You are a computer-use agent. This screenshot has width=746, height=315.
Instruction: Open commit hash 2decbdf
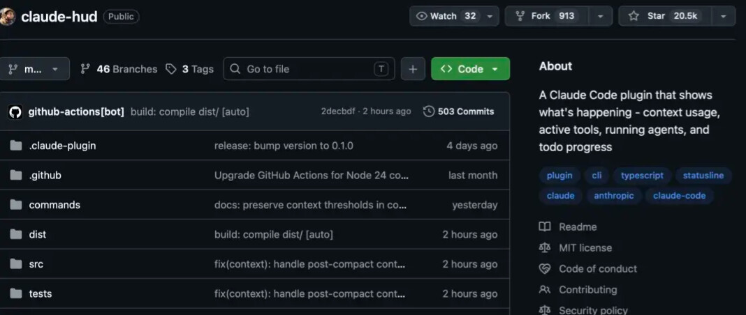click(x=338, y=112)
